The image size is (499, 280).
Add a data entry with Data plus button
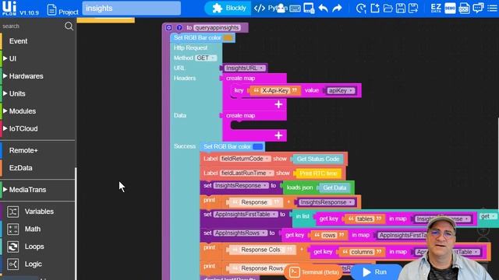click(278, 135)
